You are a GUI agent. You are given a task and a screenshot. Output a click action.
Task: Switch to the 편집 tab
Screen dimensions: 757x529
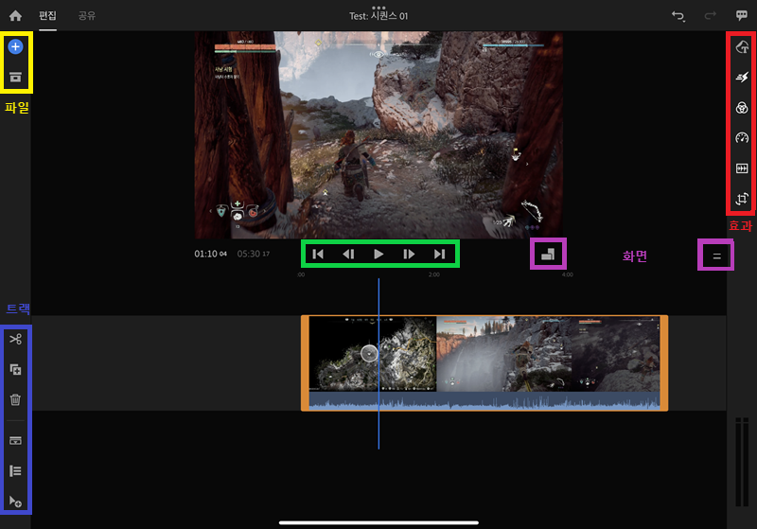pos(48,16)
